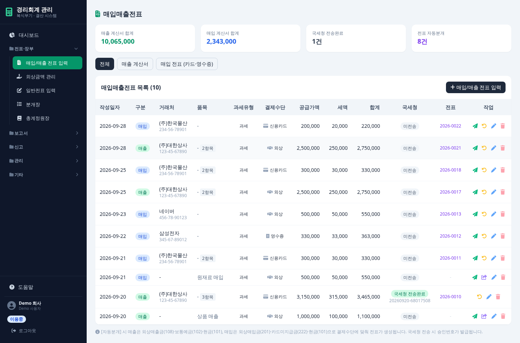
Task: Click the + 매입/매출 전표 입력 button
Action: click(x=476, y=87)
